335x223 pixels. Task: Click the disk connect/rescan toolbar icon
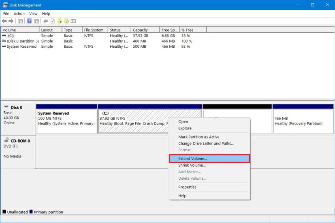point(45,21)
